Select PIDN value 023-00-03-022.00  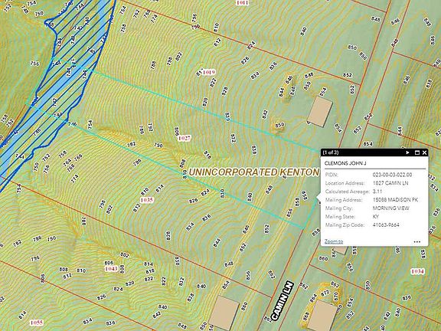click(x=392, y=175)
